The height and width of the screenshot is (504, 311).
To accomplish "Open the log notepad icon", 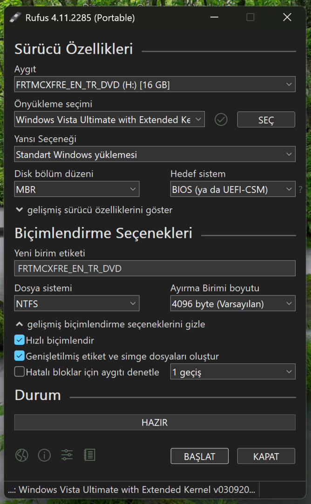I will click(x=89, y=455).
